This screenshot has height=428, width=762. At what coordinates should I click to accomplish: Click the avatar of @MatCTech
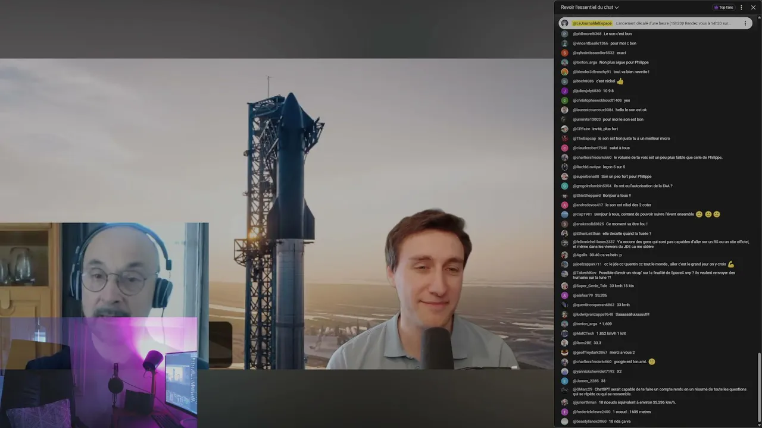pos(564,333)
